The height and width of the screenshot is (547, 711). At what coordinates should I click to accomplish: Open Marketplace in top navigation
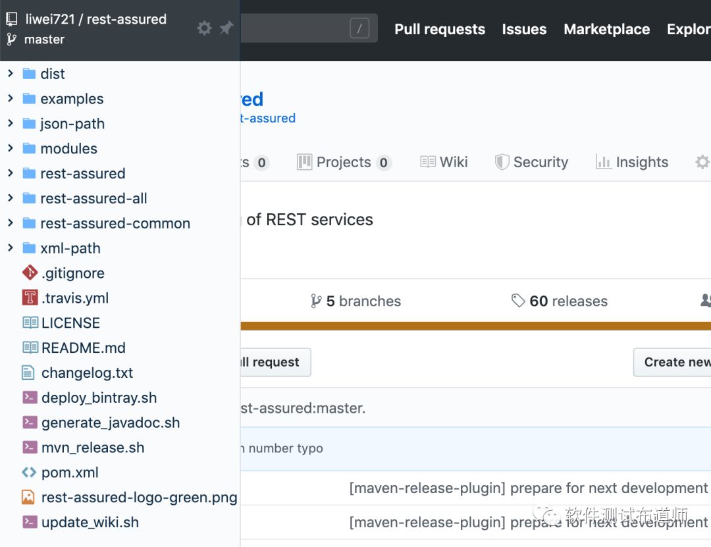click(607, 29)
